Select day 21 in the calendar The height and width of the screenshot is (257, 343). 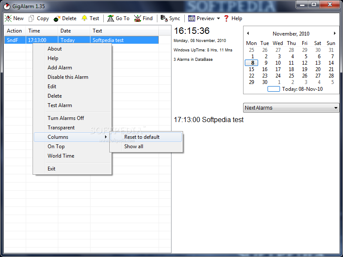tap(331, 69)
